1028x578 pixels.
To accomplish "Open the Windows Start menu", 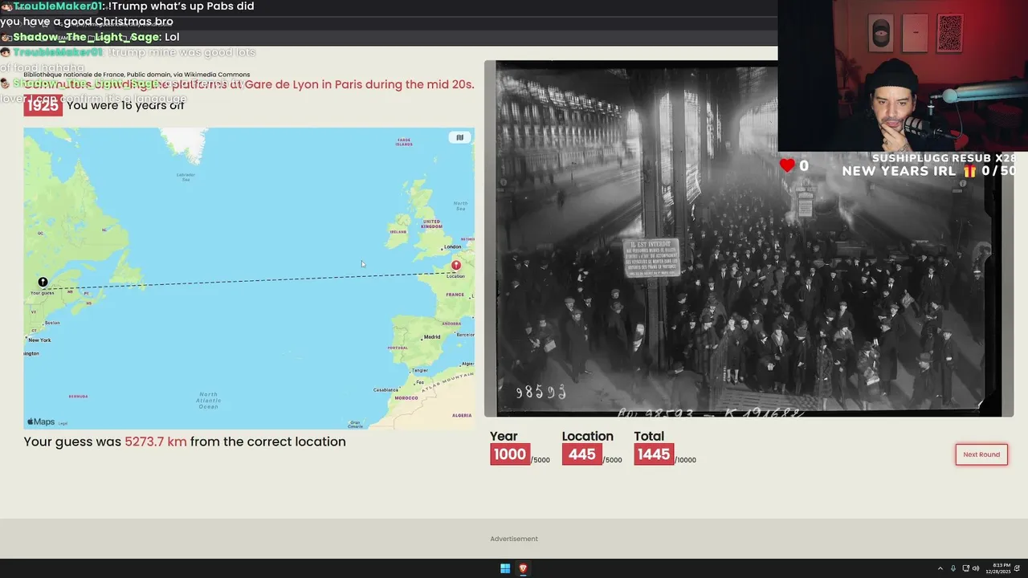I will point(505,568).
